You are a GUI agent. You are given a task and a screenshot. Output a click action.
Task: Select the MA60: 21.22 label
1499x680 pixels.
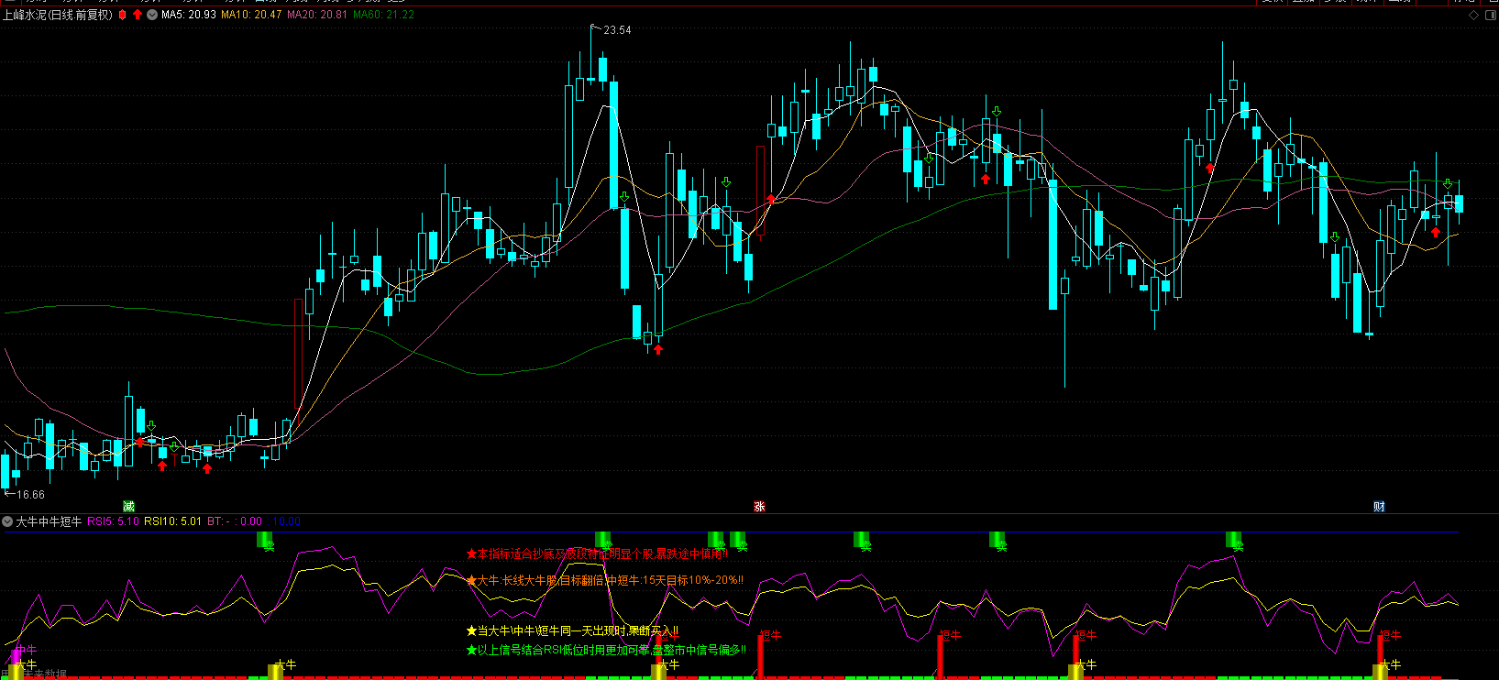point(383,15)
